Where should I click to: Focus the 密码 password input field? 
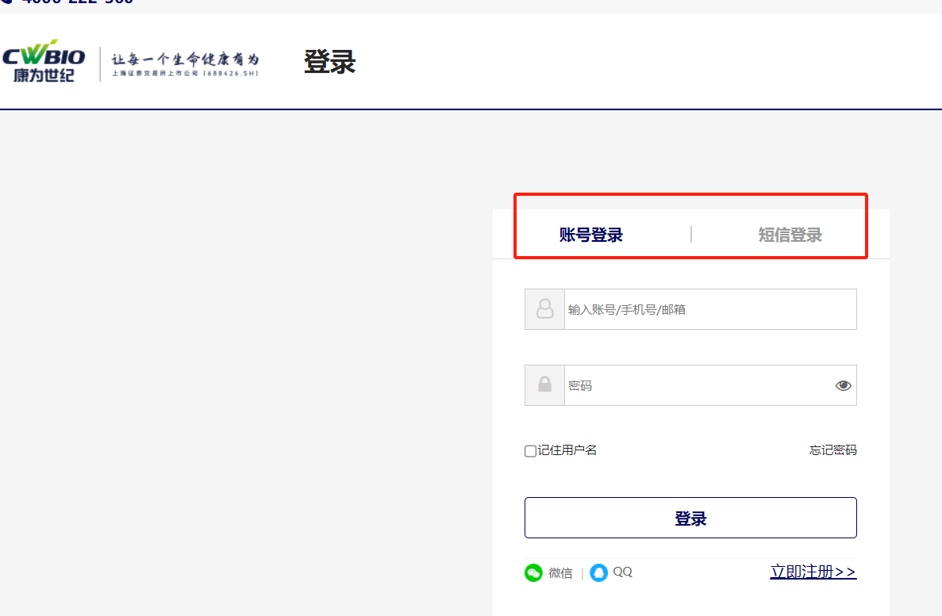[694, 385]
